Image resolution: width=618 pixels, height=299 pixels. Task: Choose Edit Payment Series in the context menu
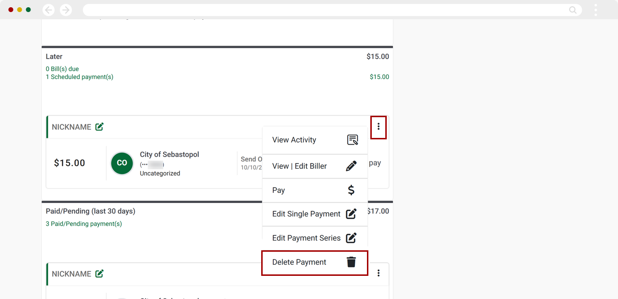pos(306,238)
